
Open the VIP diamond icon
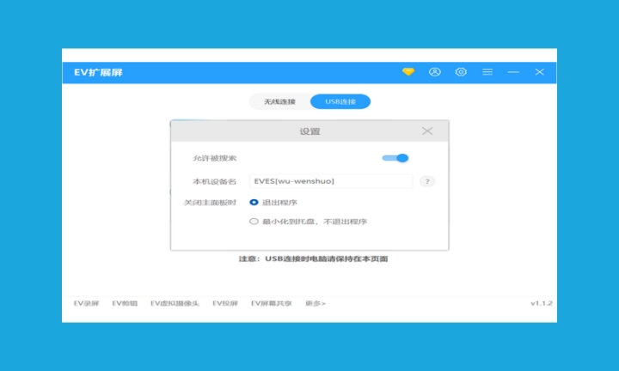click(x=408, y=72)
